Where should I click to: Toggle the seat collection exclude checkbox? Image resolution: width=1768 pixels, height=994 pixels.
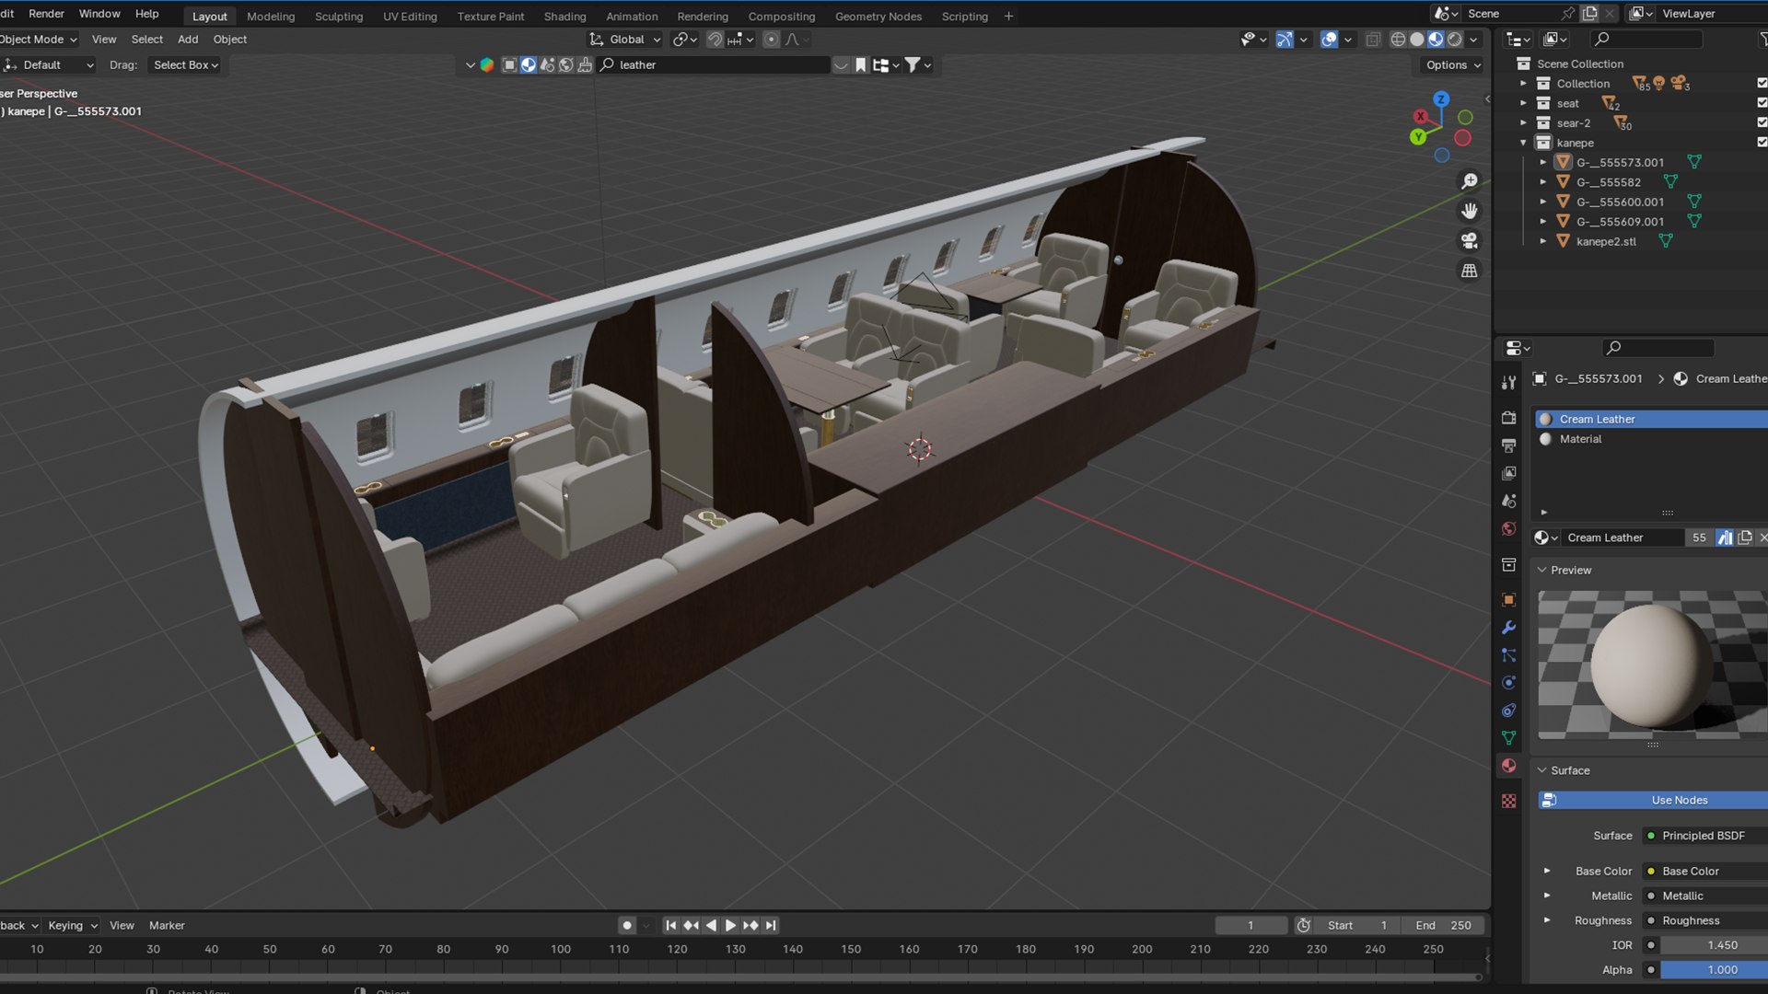[x=1762, y=103]
